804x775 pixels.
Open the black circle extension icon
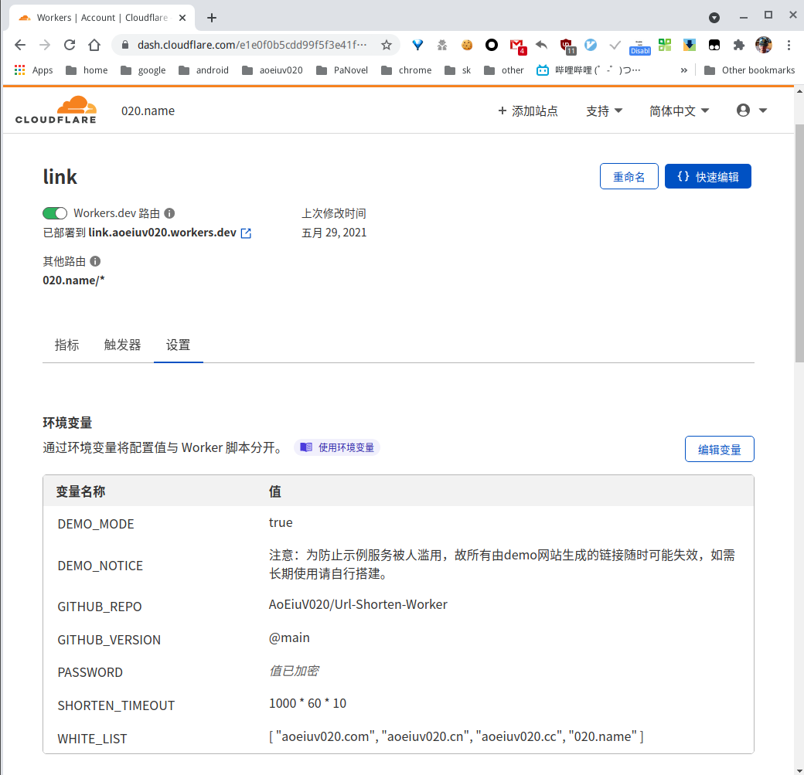[491, 45]
